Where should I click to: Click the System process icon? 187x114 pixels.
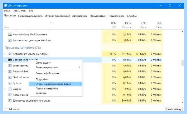(x=10, y=83)
